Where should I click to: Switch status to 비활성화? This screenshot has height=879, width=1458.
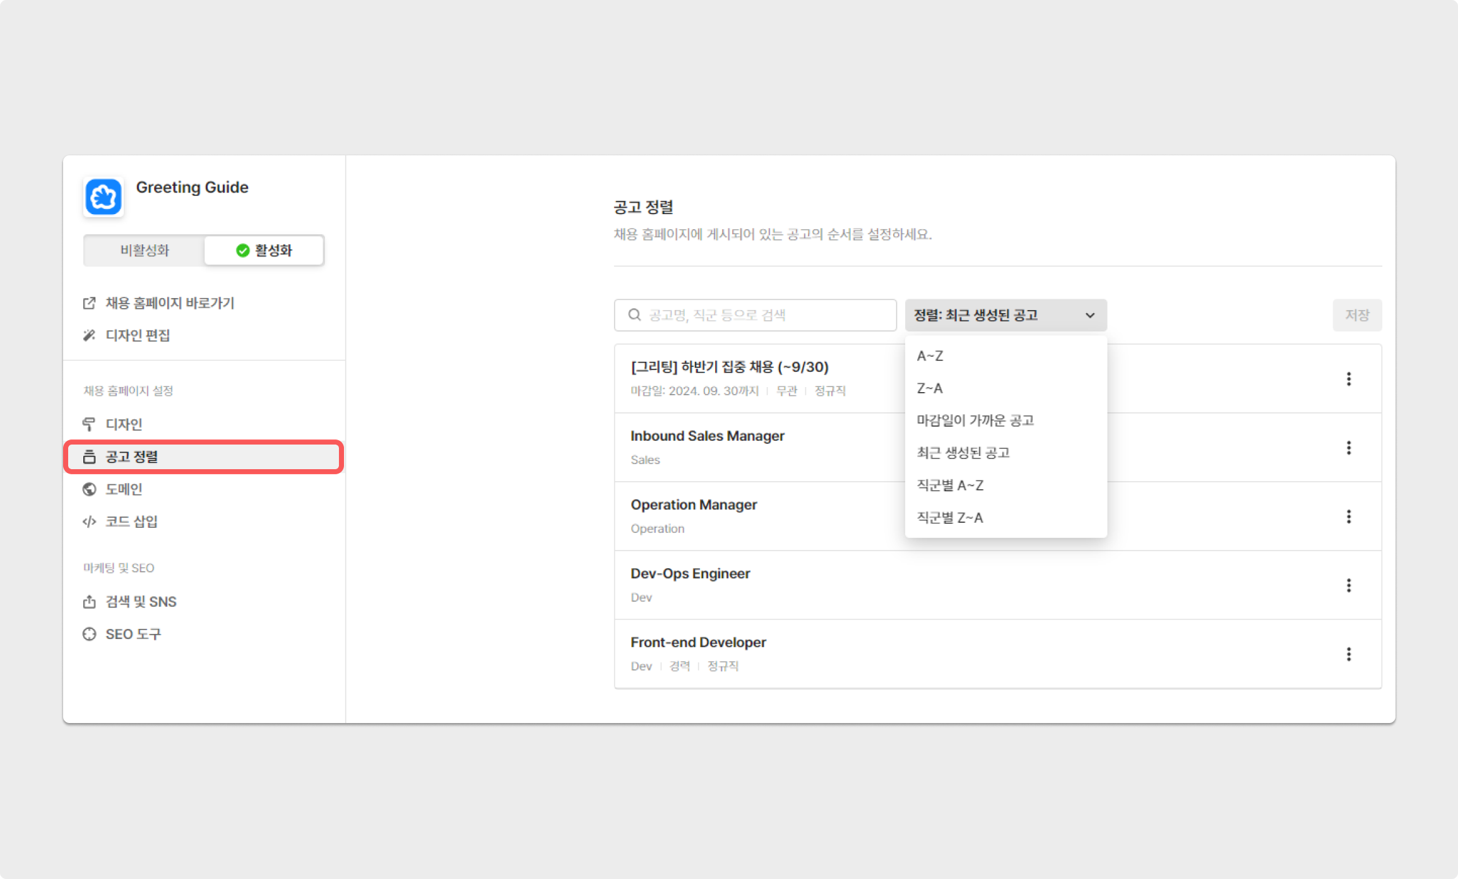pyautogui.click(x=145, y=251)
